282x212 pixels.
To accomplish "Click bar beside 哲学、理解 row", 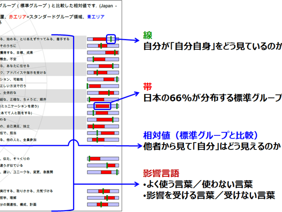I will 103,198.
